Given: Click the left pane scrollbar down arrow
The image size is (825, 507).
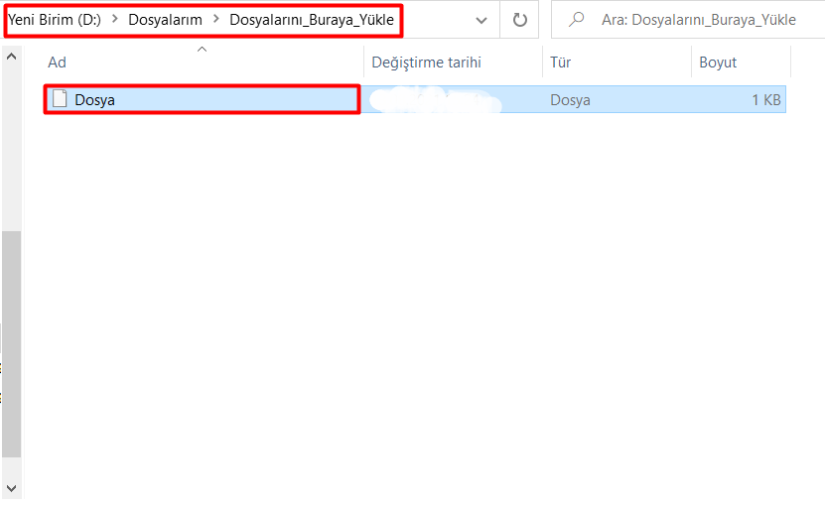Looking at the screenshot, I should click(11, 487).
